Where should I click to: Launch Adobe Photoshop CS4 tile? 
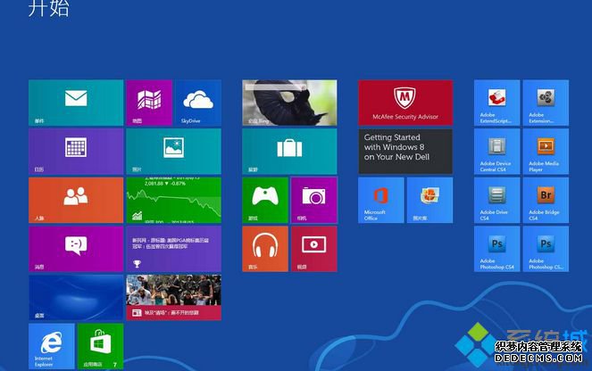[496, 249]
